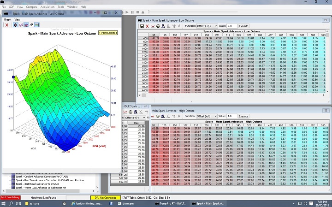Viewport: 332px width, 207px height.
Task: Click red X icon in graph window toolbar
Action: coord(7,25)
